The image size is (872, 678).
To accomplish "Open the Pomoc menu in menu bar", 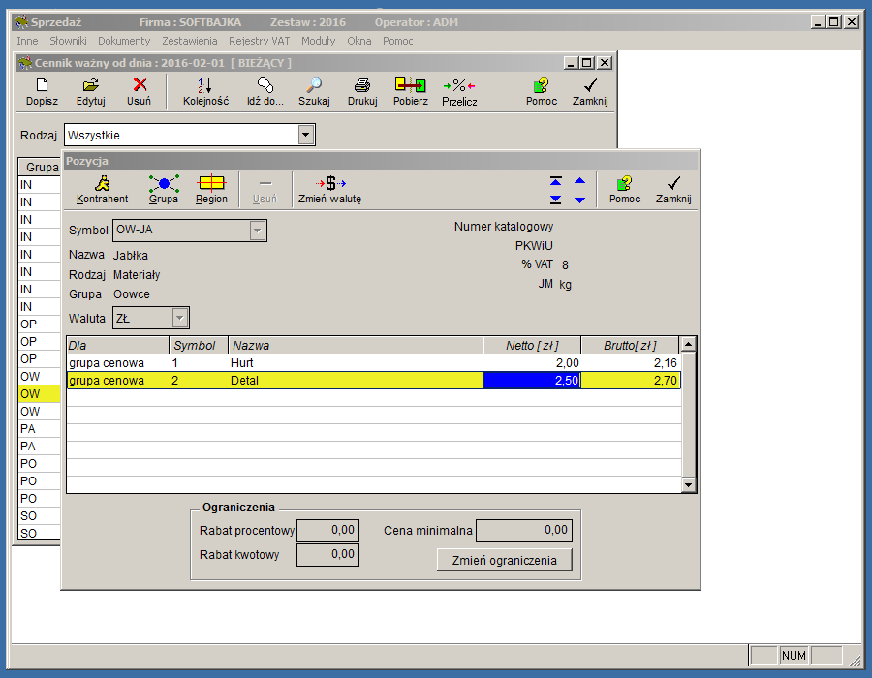I will [x=397, y=41].
